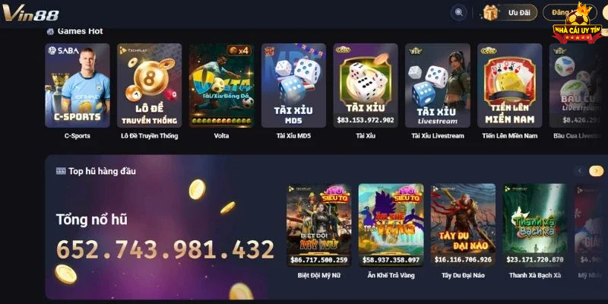608x304 pixels.
Task: Click the Top hũ hàng đầu icon
Action: tap(61, 171)
